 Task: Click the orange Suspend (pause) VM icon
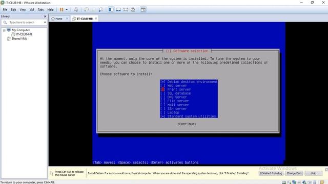pos(61,10)
